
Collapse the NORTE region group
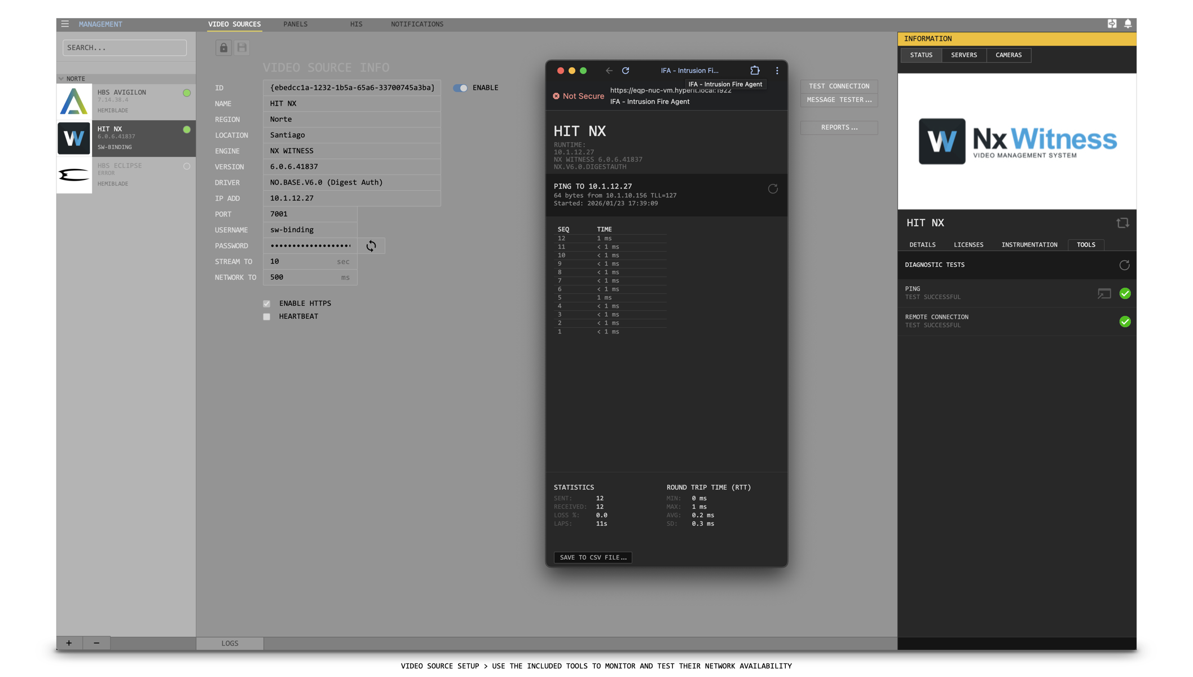tap(61, 78)
